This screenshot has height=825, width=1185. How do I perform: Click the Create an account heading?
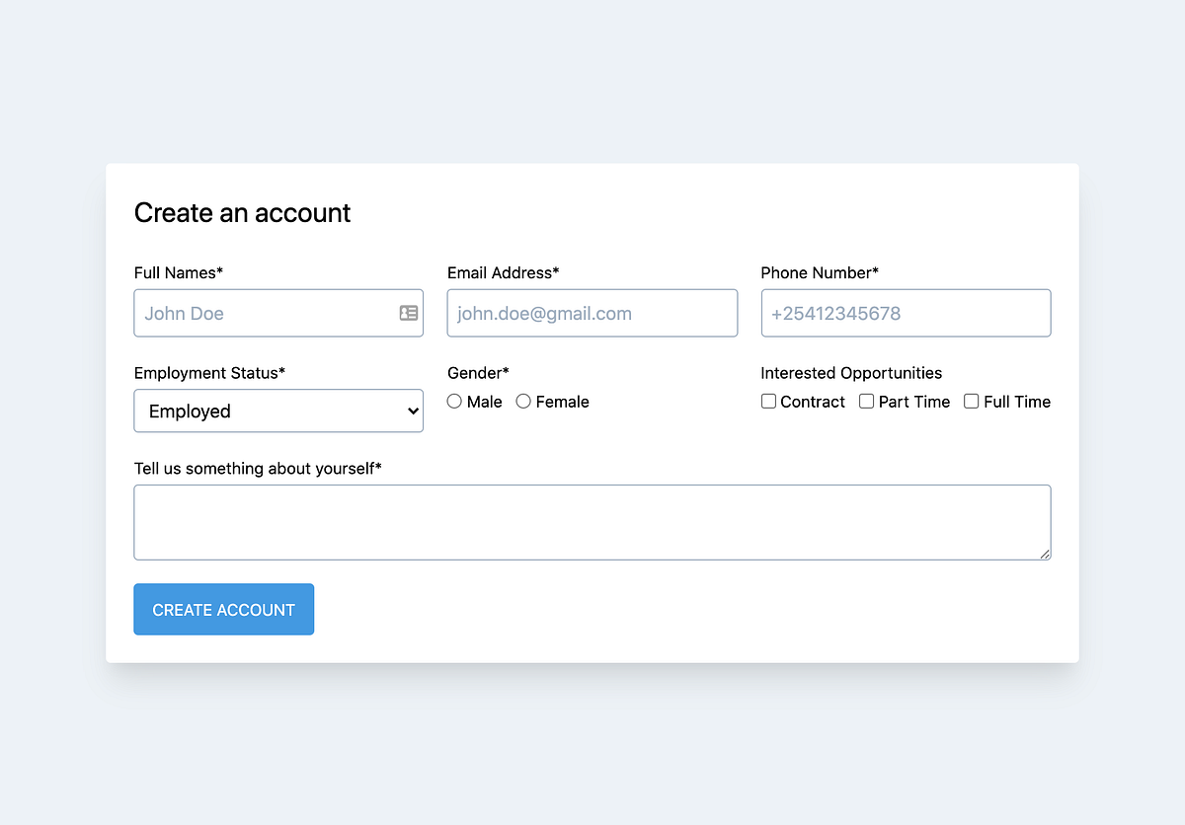click(242, 212)
